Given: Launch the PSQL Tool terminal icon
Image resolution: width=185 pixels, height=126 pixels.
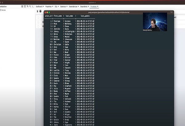Looking at the screenshot, I should point(33,7).
